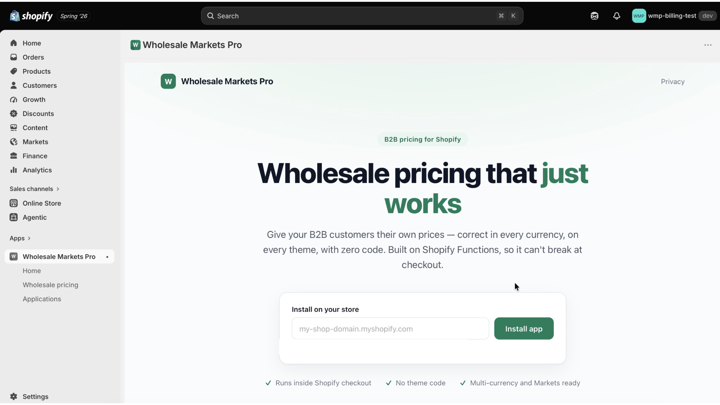Expand the Sales channels section

point(35,189)
